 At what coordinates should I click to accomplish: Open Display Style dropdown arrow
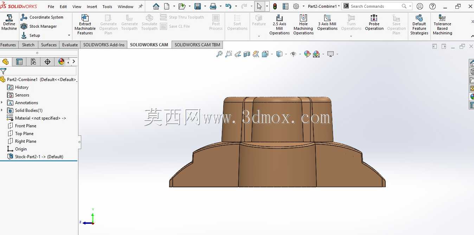tap(286, 54)
